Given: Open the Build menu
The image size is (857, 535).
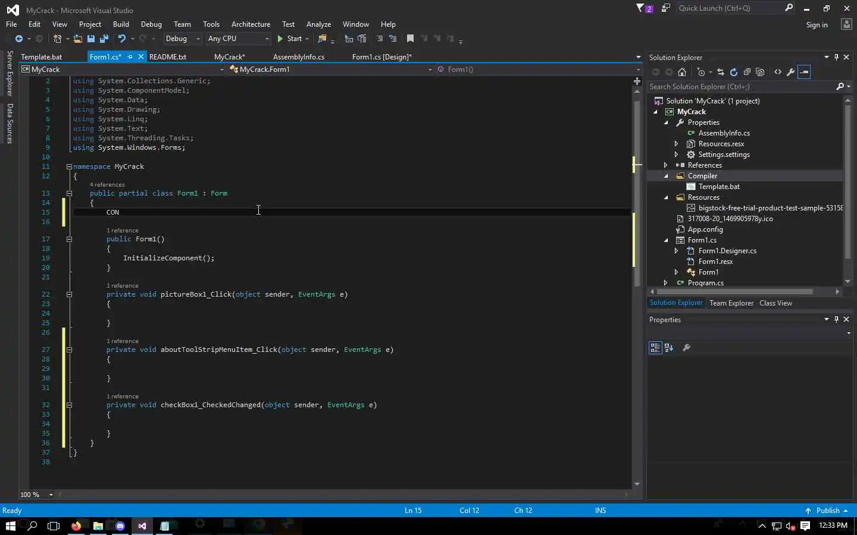Looking at the screenshot, I should 121,24.
